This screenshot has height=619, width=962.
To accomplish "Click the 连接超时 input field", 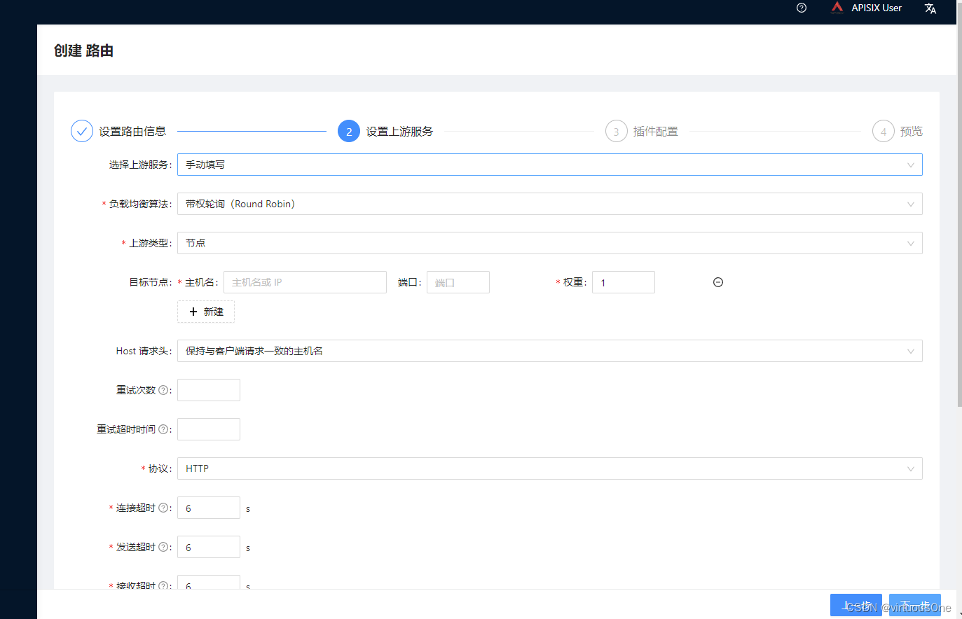I will tap(209, 508).
